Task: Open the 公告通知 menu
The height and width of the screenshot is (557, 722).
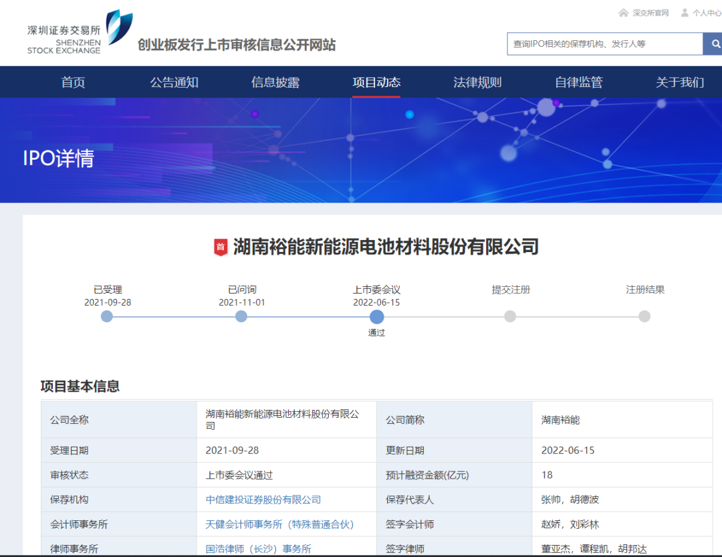Action: click(174, 82)
